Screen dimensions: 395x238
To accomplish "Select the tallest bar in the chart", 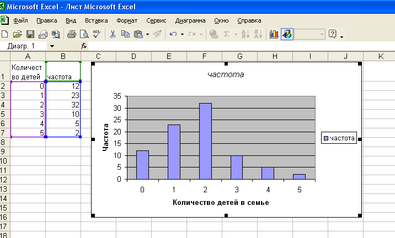I will coord(205,141).
